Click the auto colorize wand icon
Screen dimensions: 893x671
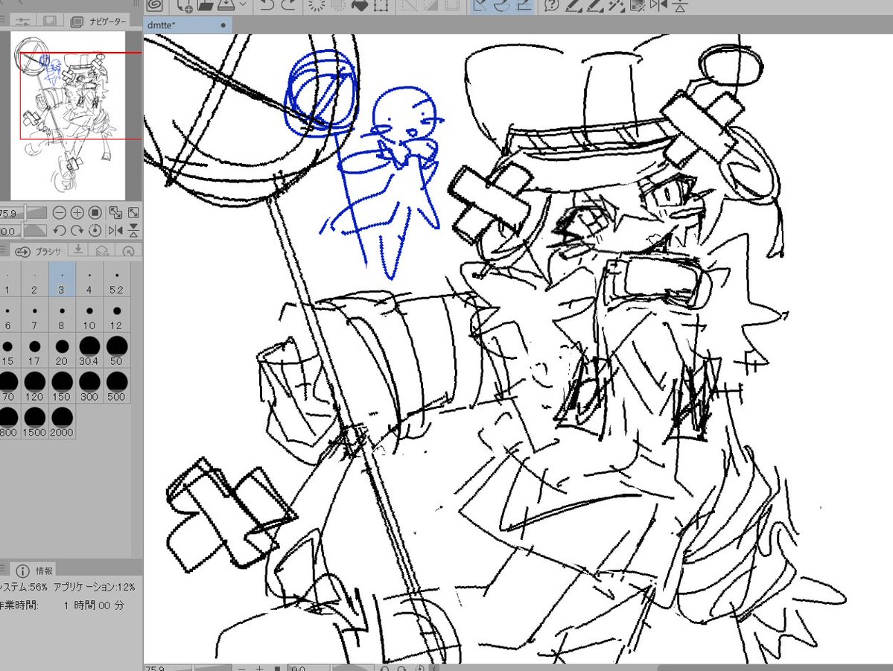pyautogui.click(x=616, y=6)
